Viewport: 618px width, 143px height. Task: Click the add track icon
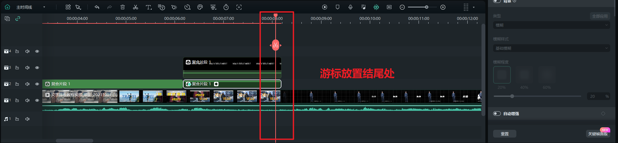pos(7,19)
